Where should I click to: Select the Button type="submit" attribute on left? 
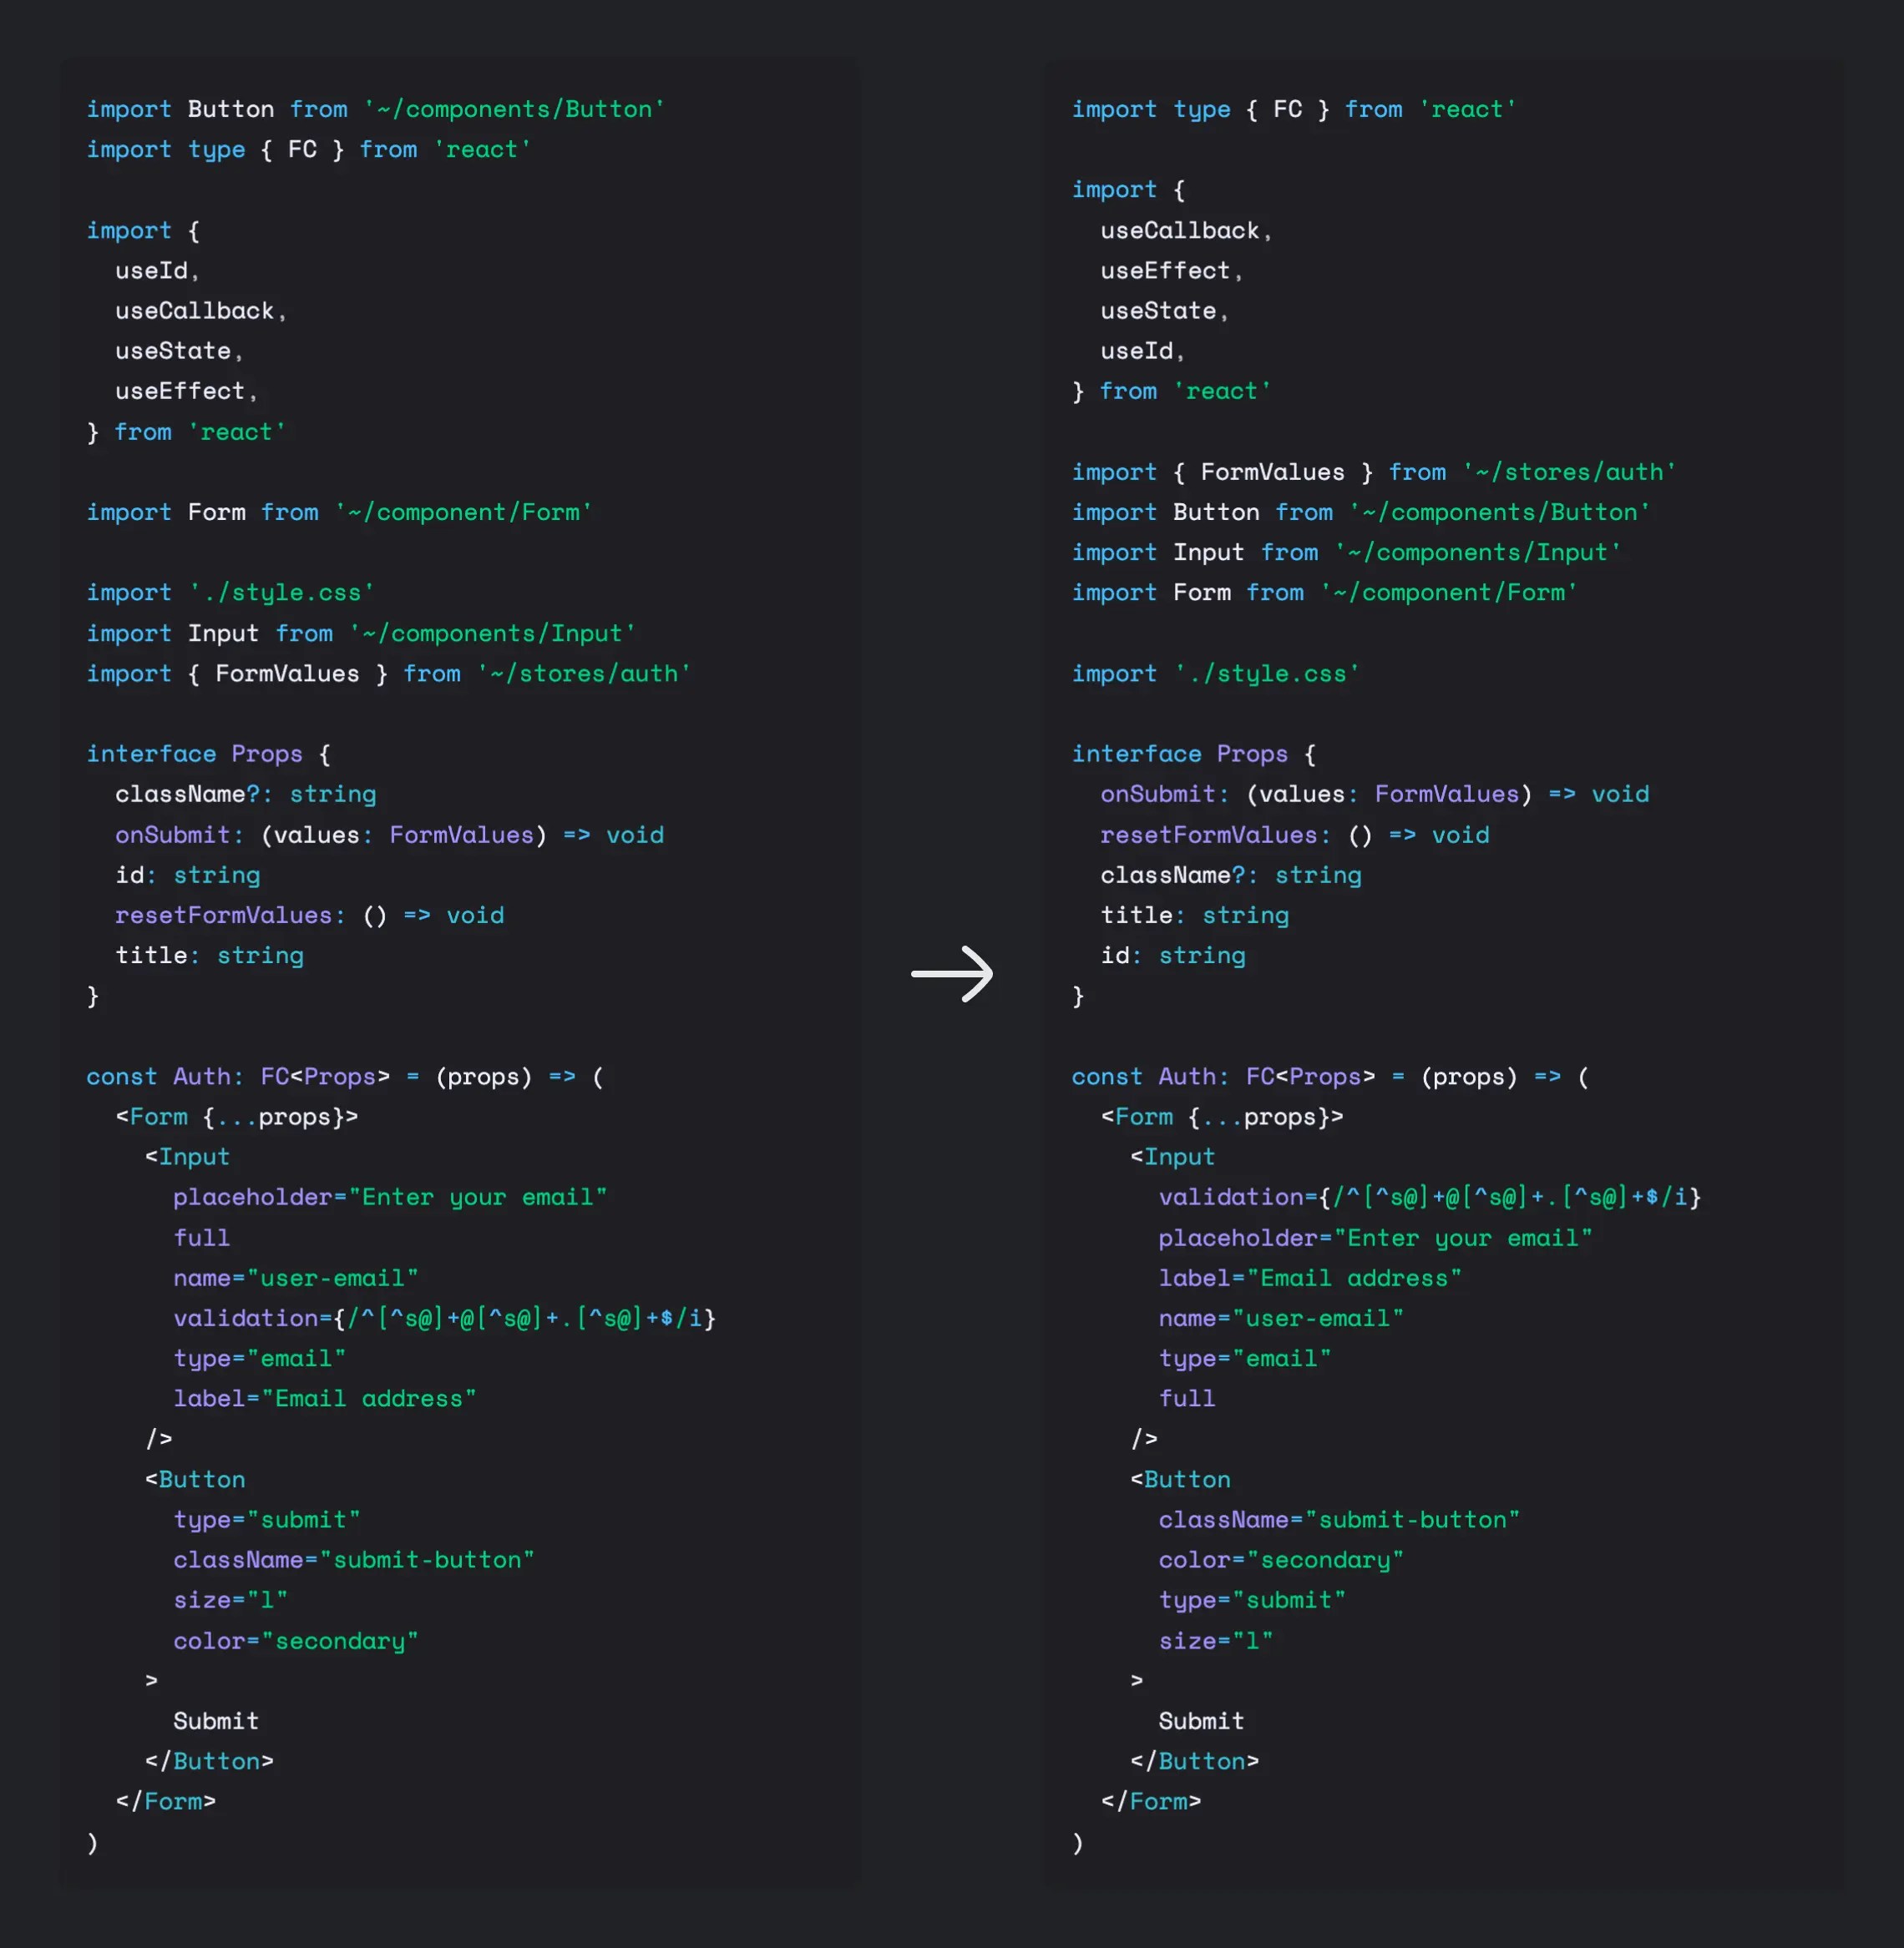pos(266,1519)
